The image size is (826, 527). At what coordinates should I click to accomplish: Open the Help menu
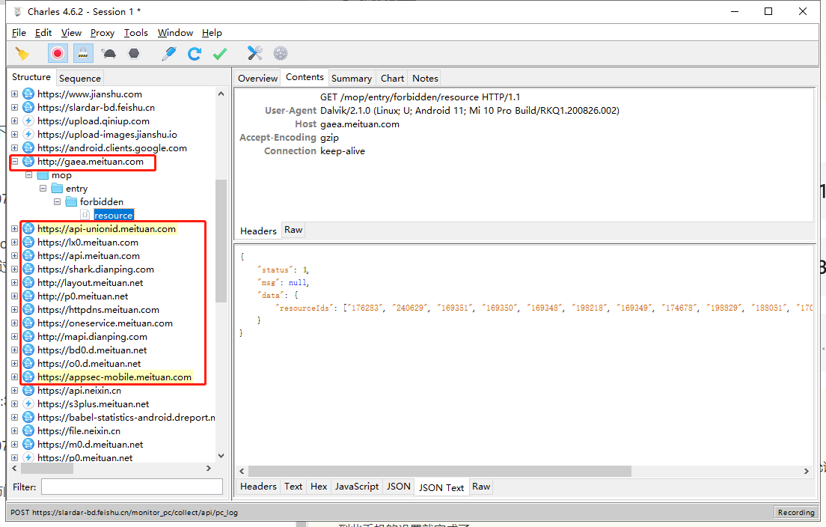pyautogui.click(x=212, y=33)
